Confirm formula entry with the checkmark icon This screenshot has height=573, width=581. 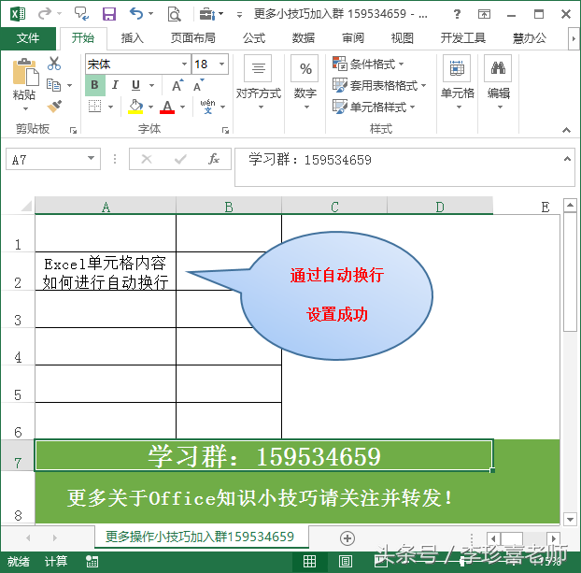(x=180, y=159)
